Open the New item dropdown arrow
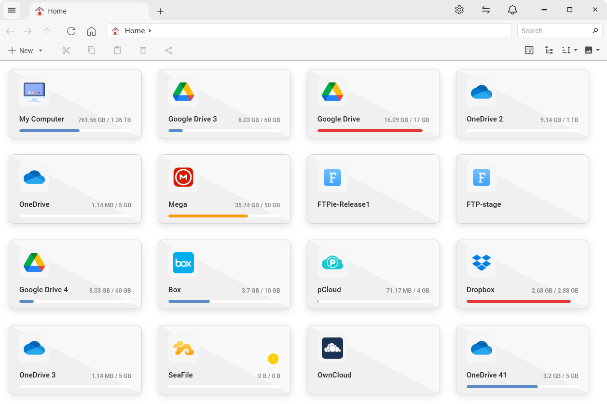Image resolution: width=607 pixels, height=404 pixels. pyautogui.click(x=41, y=50)
